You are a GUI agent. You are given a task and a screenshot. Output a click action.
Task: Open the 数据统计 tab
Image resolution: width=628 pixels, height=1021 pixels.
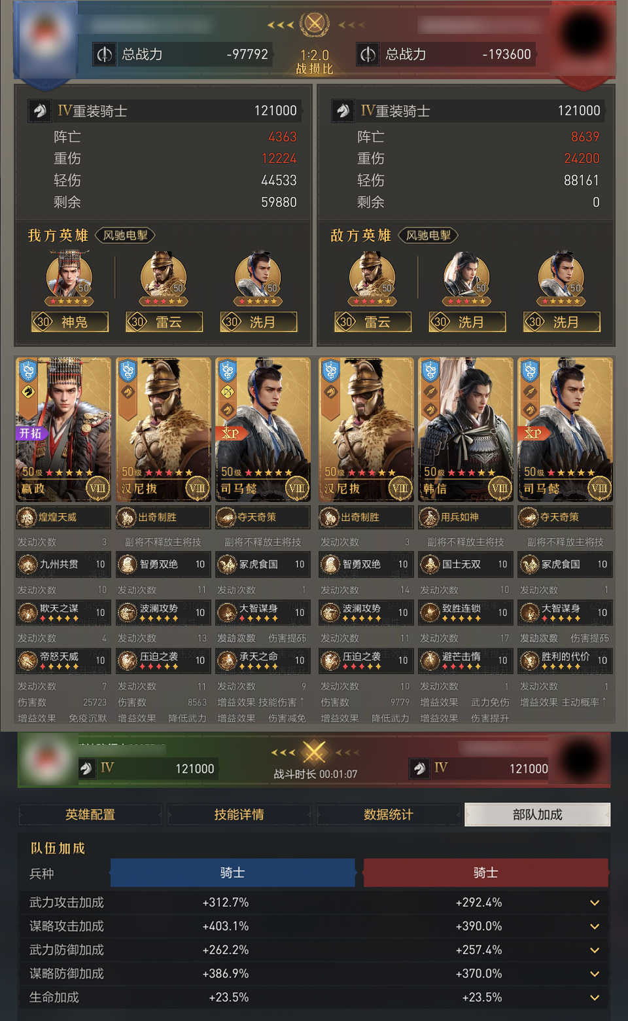[x=389, y=814]
